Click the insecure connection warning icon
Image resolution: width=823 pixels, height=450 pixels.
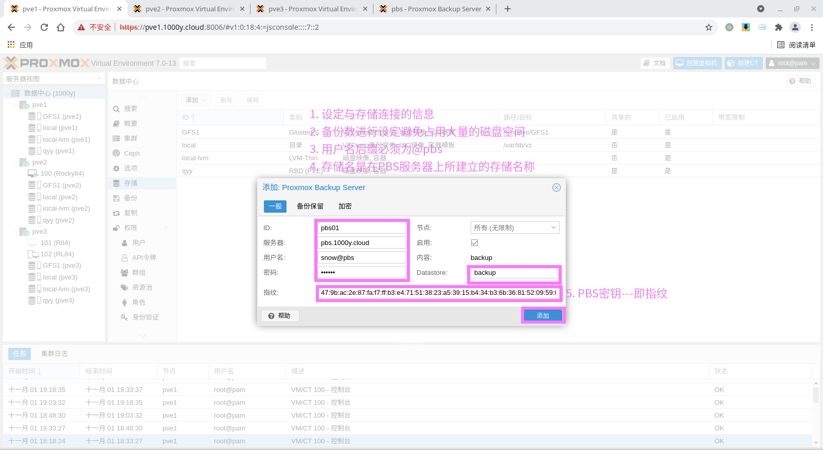(81, 27)
